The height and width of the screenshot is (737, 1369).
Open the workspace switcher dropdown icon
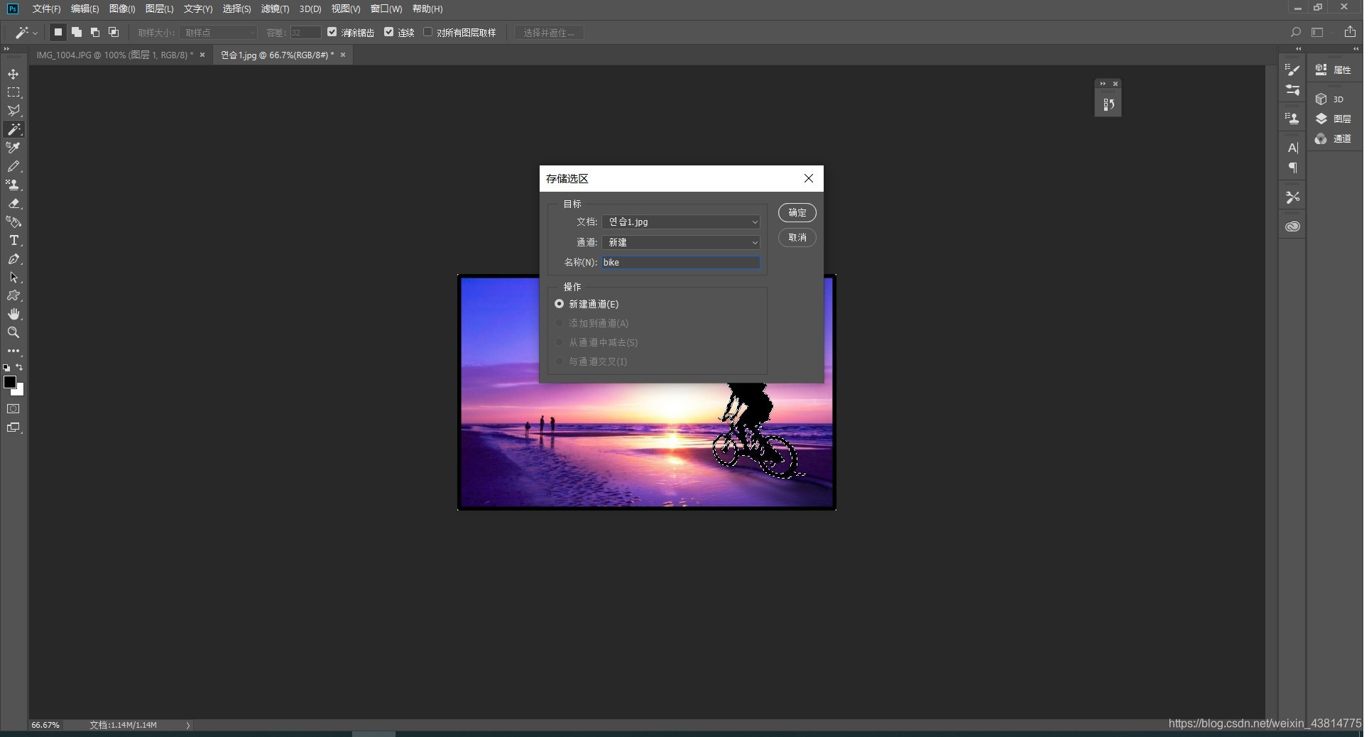click(x=1317, y=32)
